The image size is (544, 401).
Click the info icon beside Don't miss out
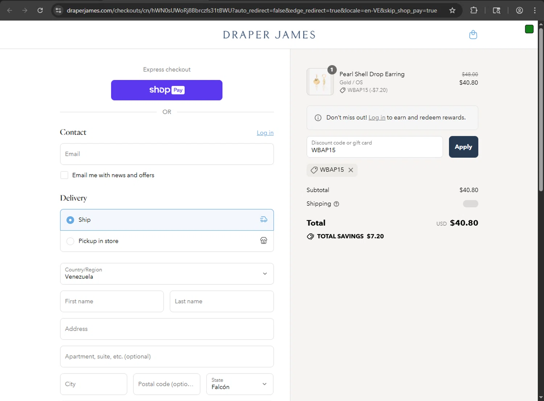point(318,118)
